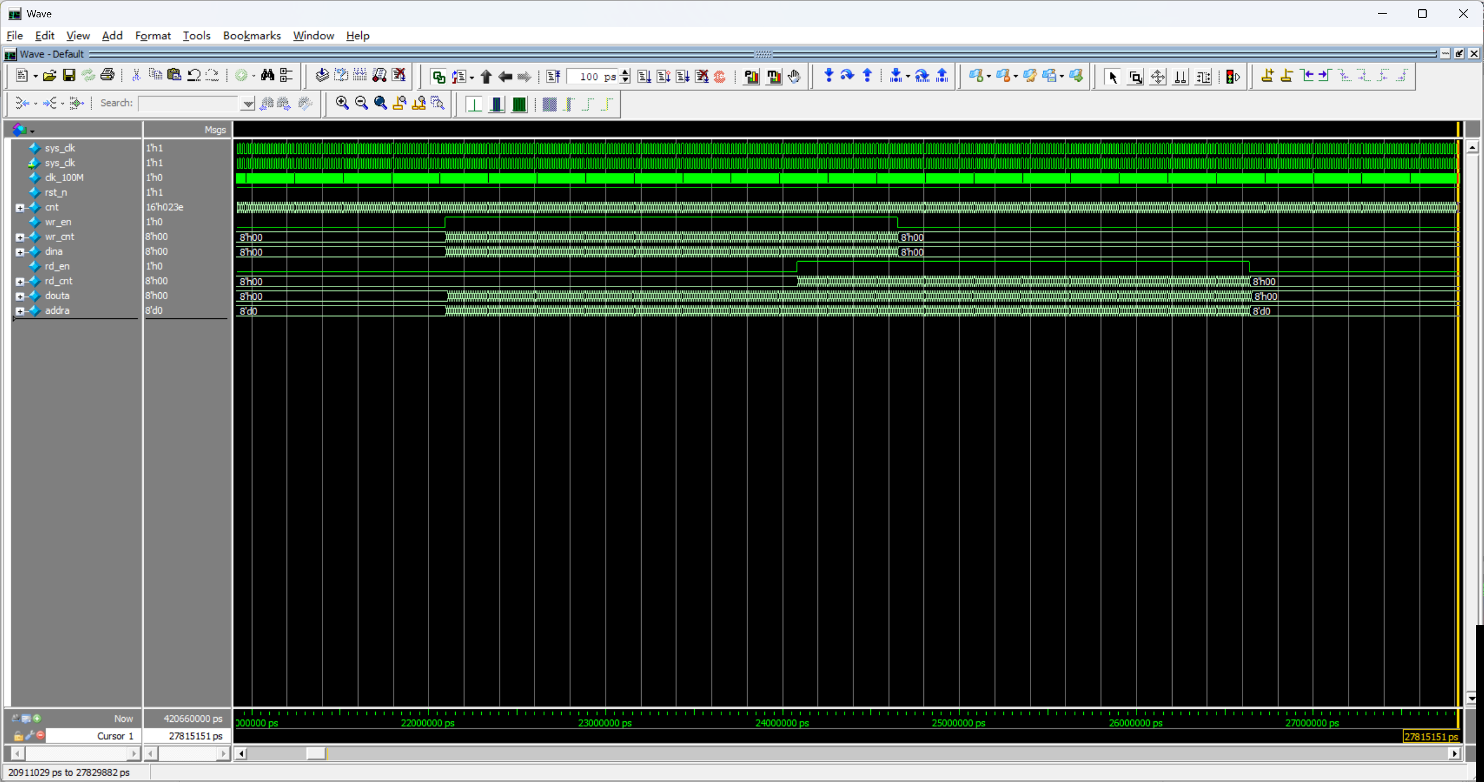Image resolution: width=1484 pixels, height=782 pixels.
Task: Select the douta signal name
Action: pos(57,296)
